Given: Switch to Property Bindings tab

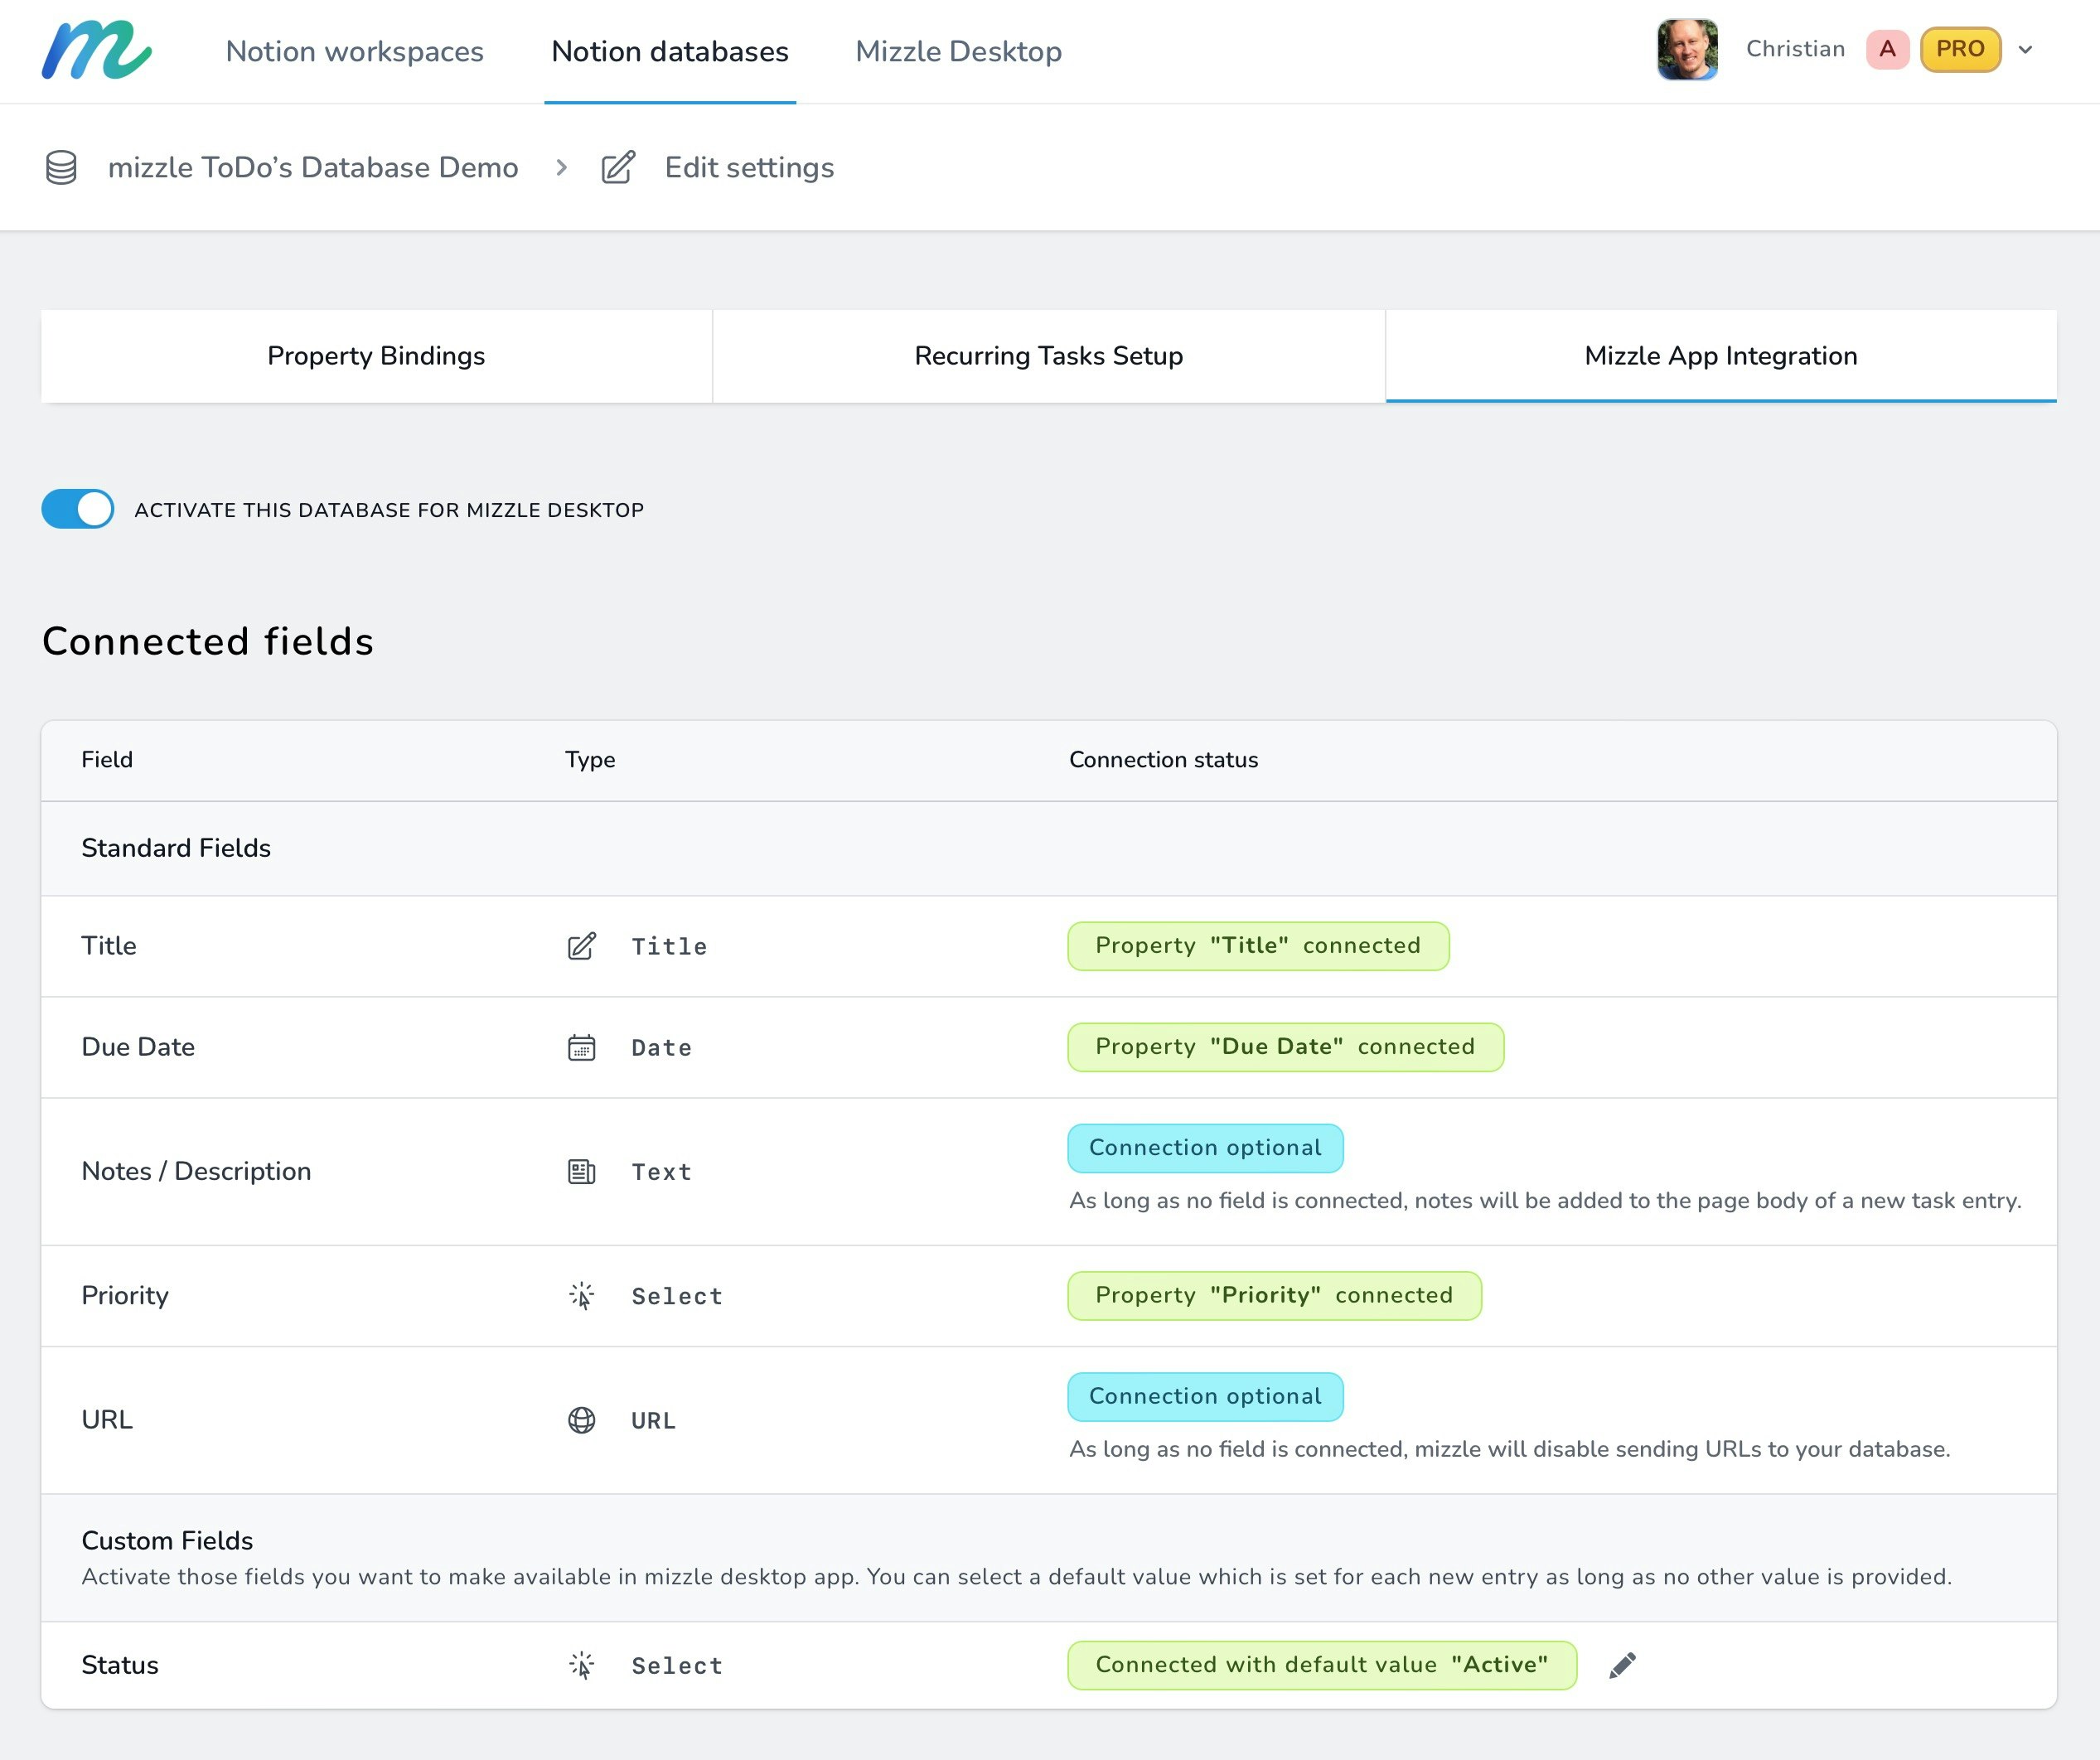Looking at the screenshot, I should click(376, 356).
